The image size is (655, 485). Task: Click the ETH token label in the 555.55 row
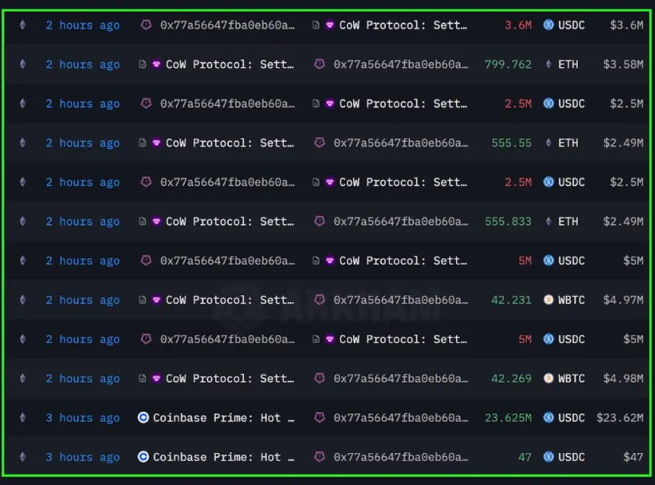click(x=568, y=143)
